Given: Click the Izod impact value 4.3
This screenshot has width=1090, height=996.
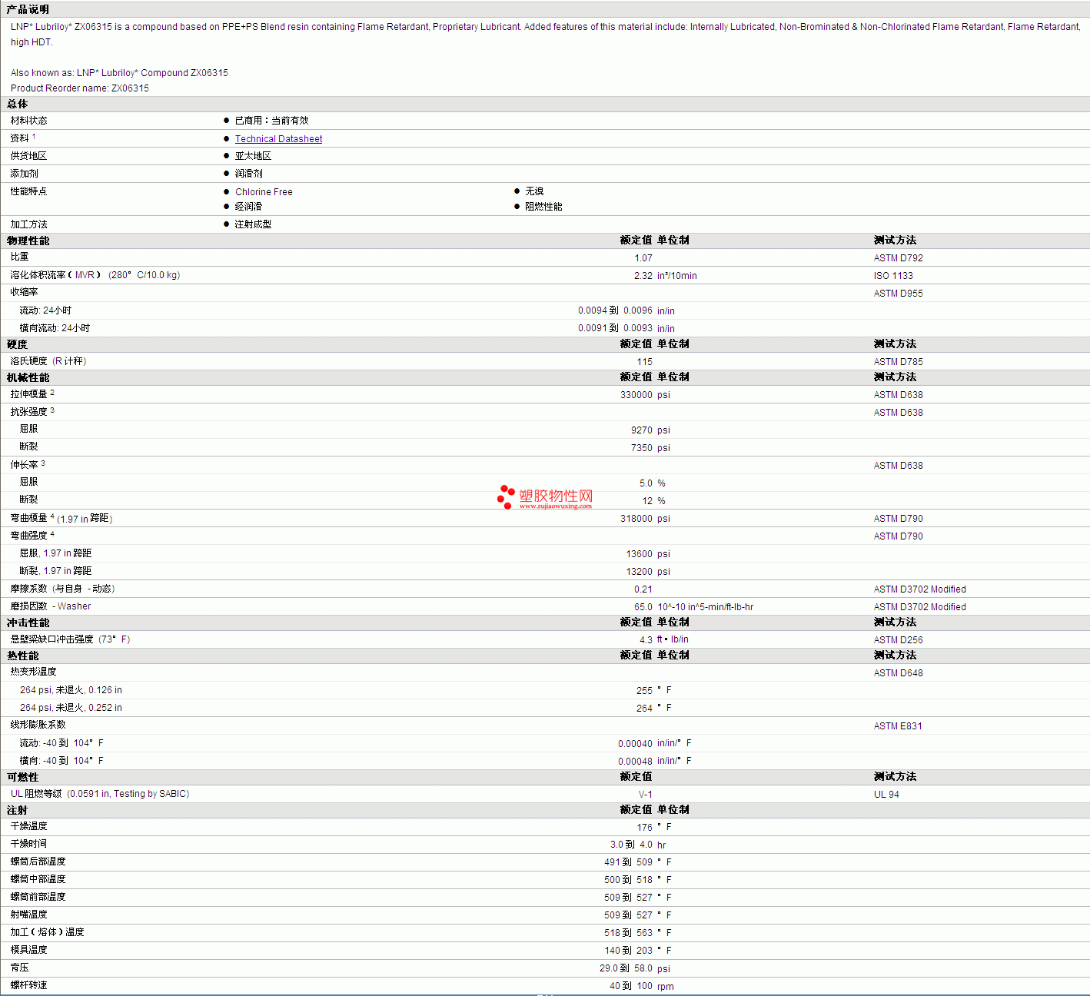Looking at the screenshot, I should pos(646,640).
